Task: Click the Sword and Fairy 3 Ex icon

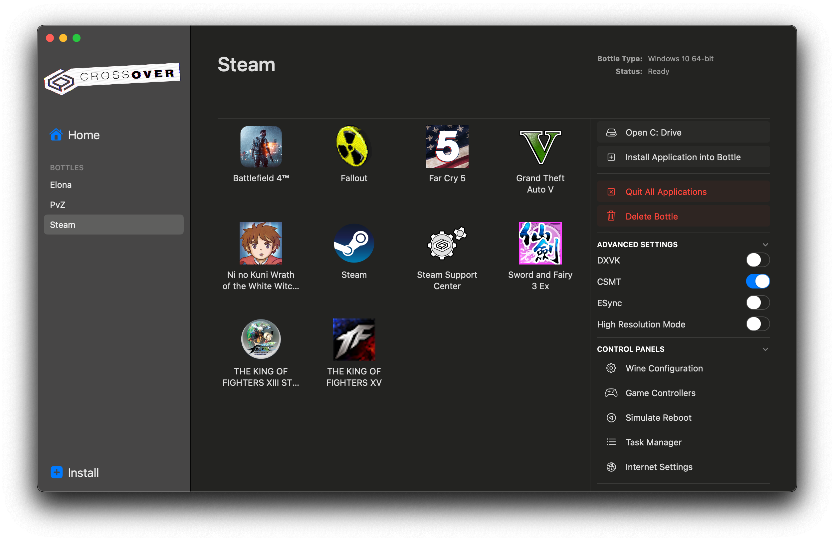Action: 540,243
